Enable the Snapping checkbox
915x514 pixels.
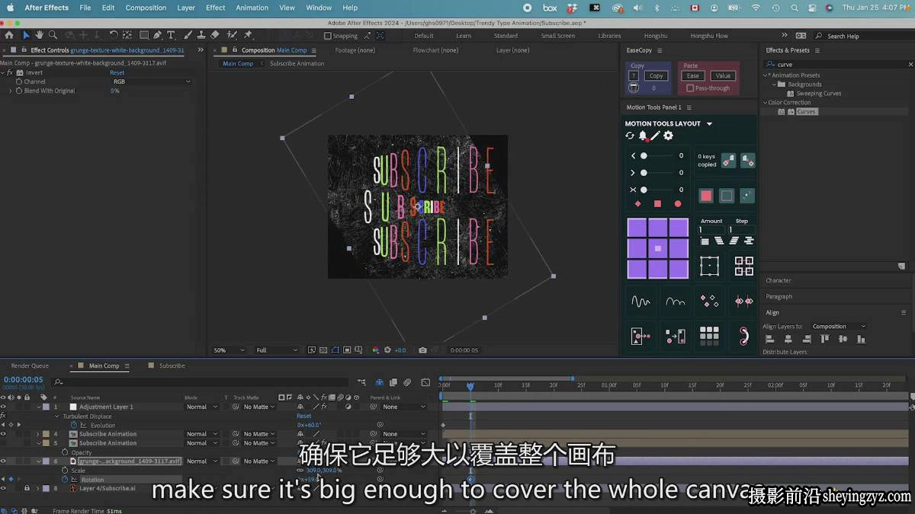click(x=328, y=36)
